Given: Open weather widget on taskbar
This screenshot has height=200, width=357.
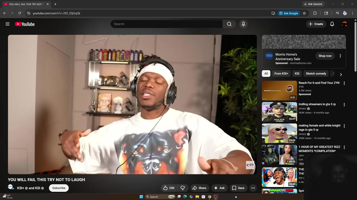Looking at the screenshot, I should pyautogui.click(x=8, y=197).
